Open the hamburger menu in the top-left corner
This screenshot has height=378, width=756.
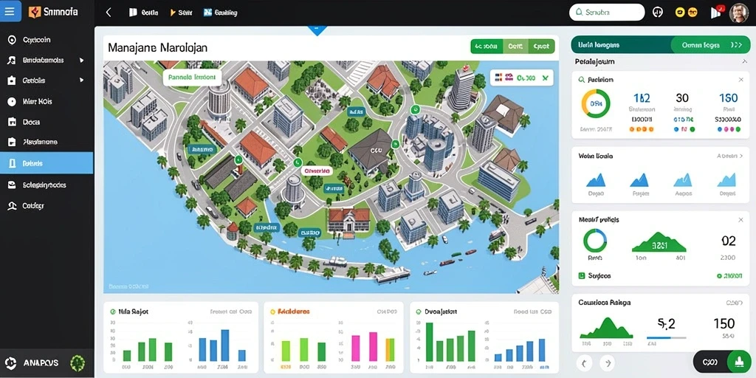[10, 12]
